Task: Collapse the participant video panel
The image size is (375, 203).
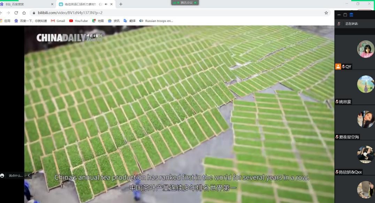Action: 339,15
